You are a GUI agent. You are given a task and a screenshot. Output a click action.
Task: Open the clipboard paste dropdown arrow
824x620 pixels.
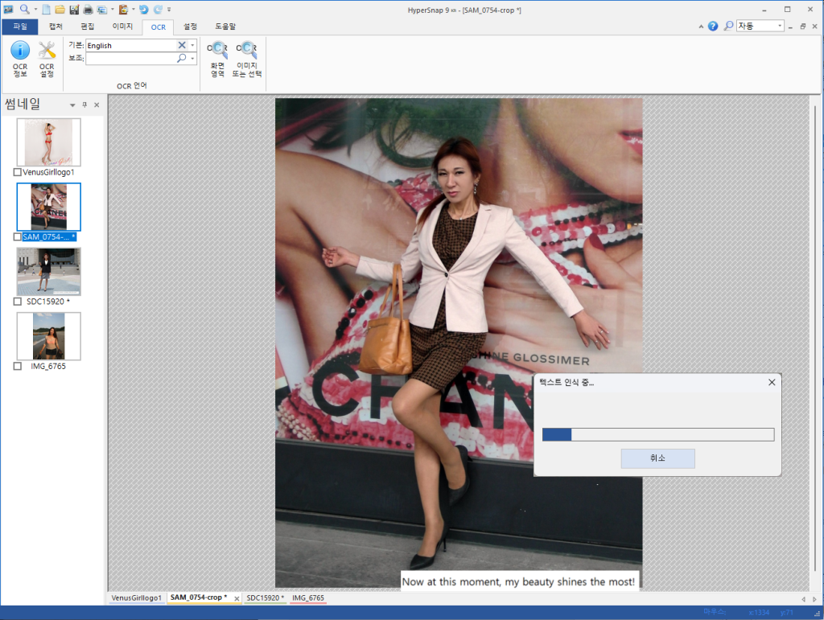tap(133, 10)
